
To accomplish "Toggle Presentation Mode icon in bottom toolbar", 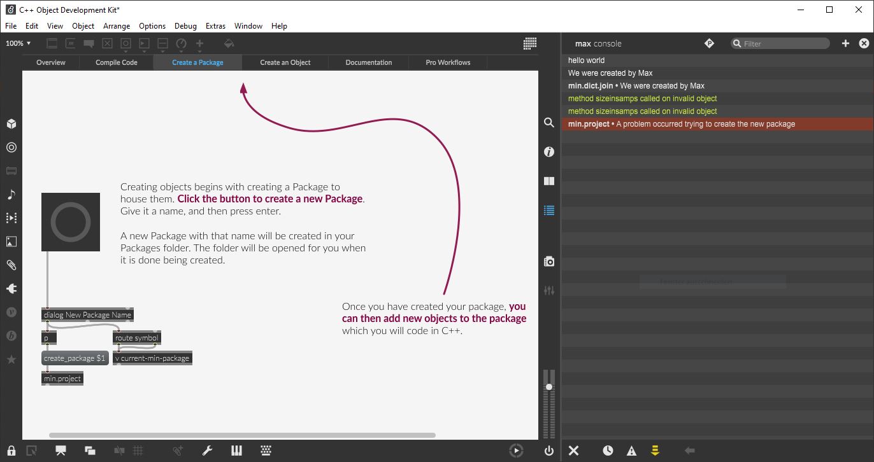I will [x=61, y=451].
